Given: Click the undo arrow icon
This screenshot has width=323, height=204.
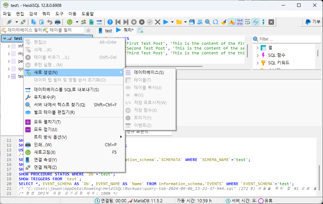Looking at the screenshot, I should (x=50, y=22).
